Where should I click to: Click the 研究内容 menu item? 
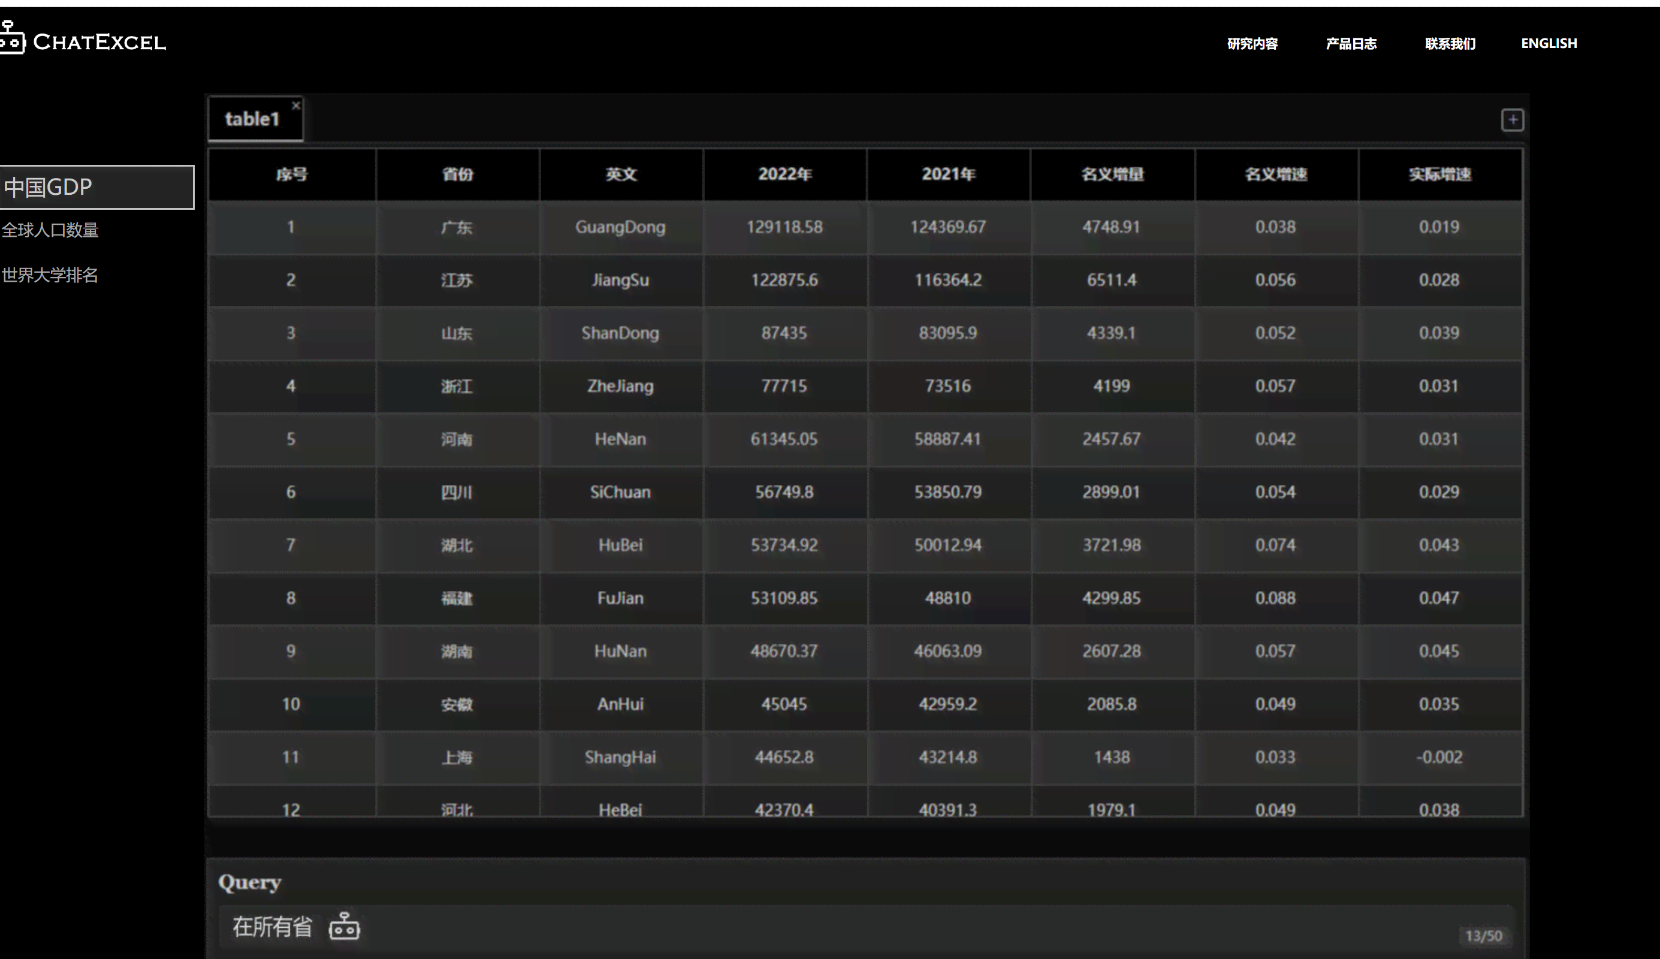[1251, 43]
